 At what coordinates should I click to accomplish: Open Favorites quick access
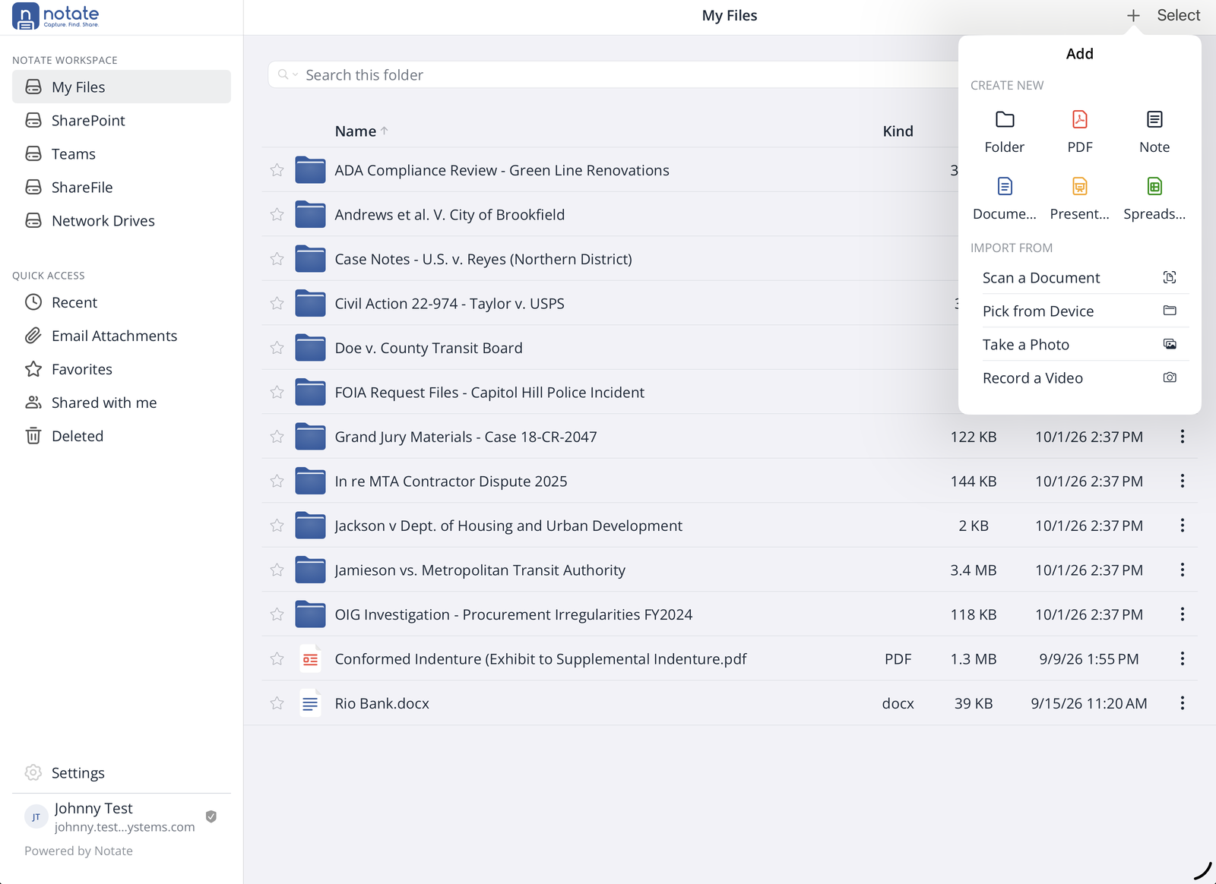pos(122,369)
